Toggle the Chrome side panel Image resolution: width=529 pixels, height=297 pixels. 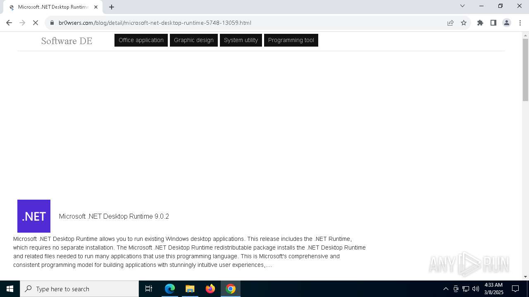point(493,23)
